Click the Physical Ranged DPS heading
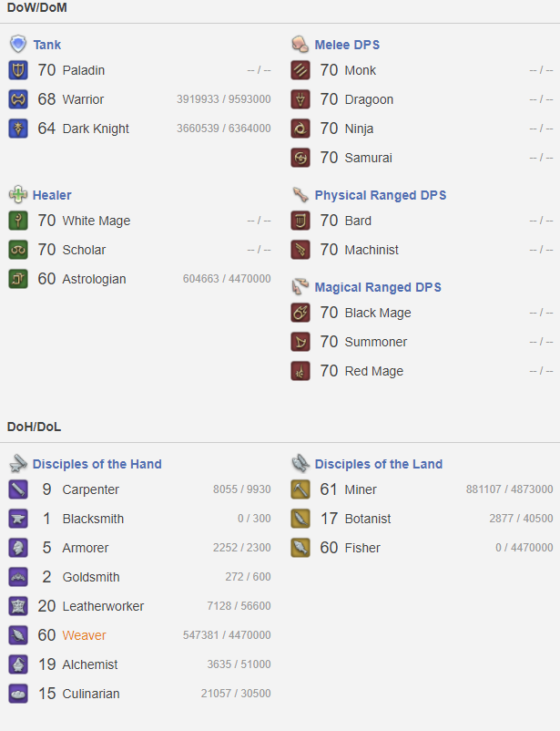 [381, 195]
